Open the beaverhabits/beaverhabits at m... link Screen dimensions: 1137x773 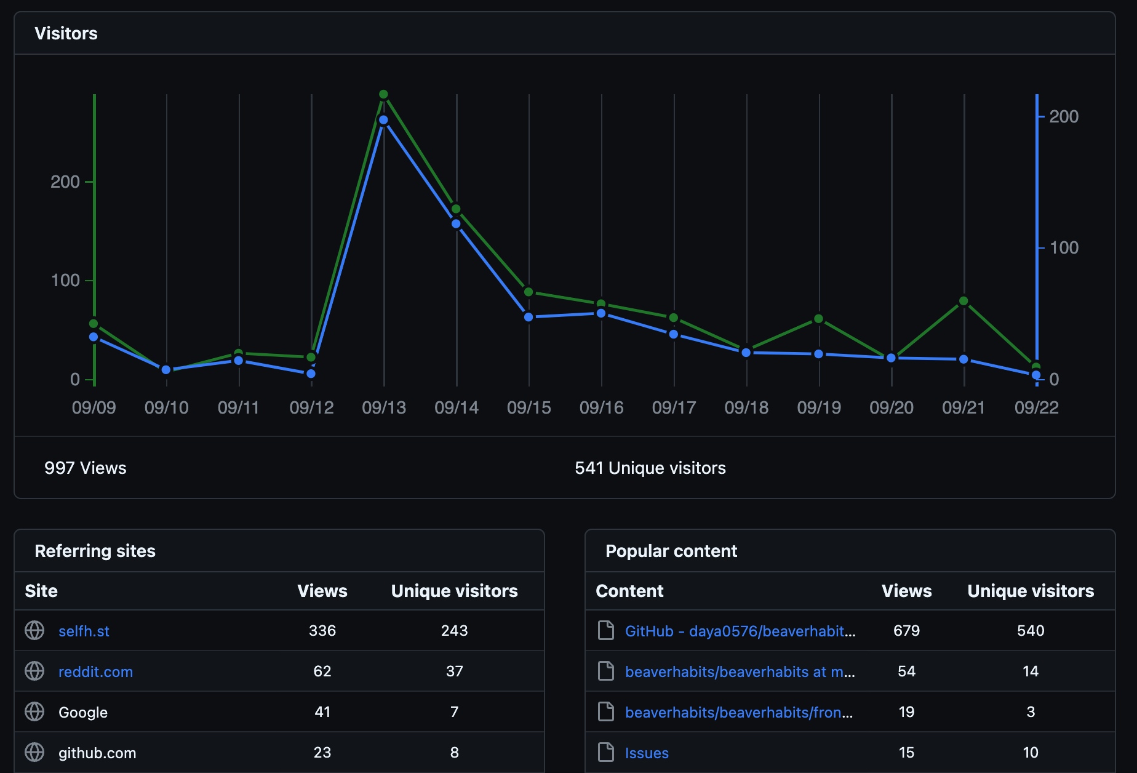click(740, 671)
